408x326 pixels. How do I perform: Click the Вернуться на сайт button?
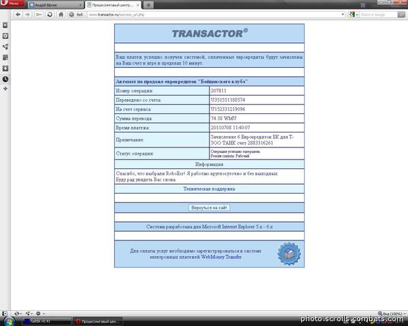(x=209, y=208)
